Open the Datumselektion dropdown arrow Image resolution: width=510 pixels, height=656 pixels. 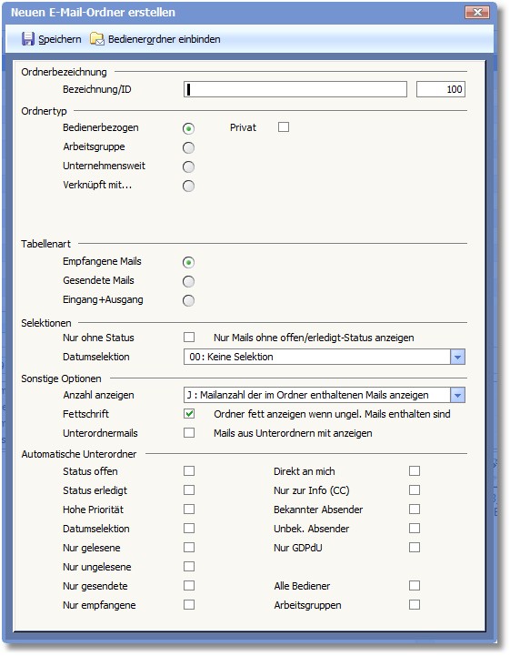click(458, 357)
